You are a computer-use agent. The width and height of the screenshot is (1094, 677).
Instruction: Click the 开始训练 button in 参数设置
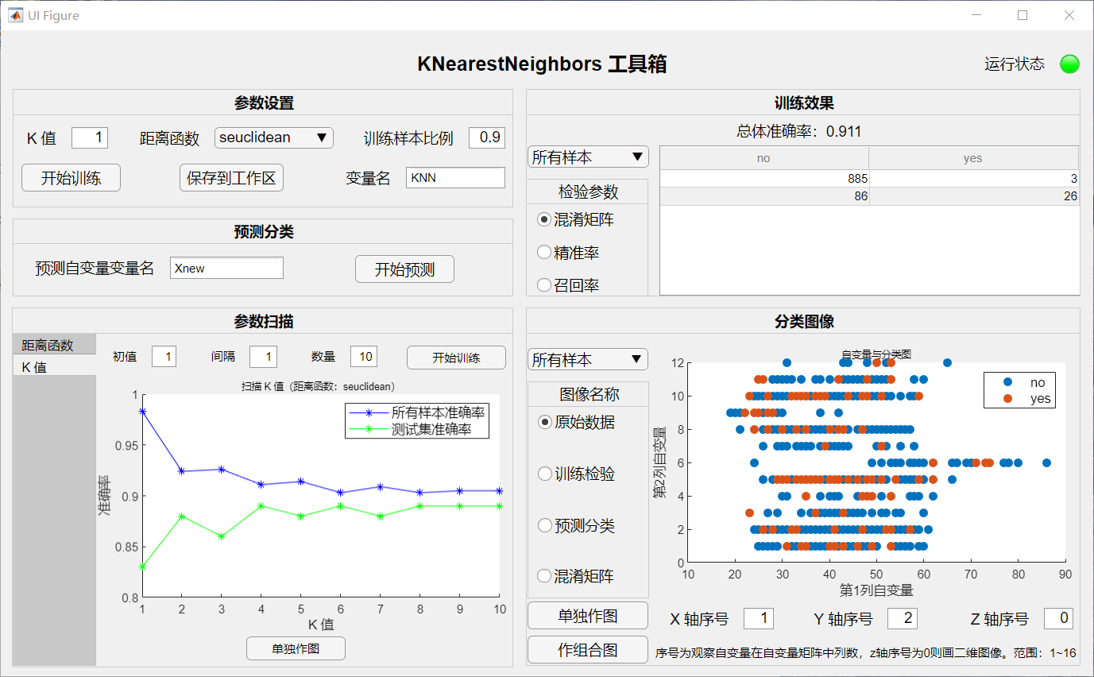point(71,177)
